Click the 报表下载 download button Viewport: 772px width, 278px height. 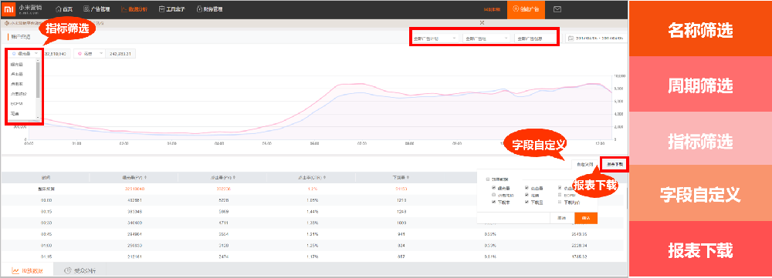click(x=615, y=164)
